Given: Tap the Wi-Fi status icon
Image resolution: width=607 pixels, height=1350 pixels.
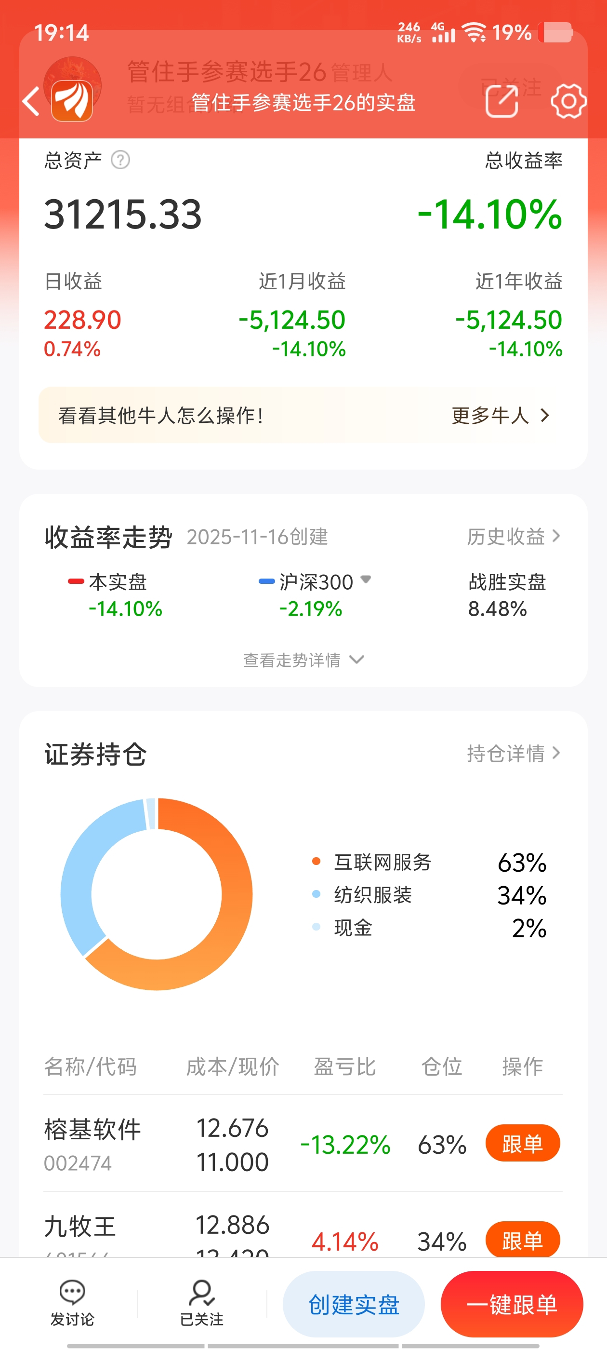Looking at the screenshot, I should click(475, 32).
